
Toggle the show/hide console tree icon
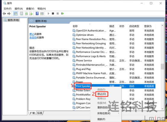(15, 14)
